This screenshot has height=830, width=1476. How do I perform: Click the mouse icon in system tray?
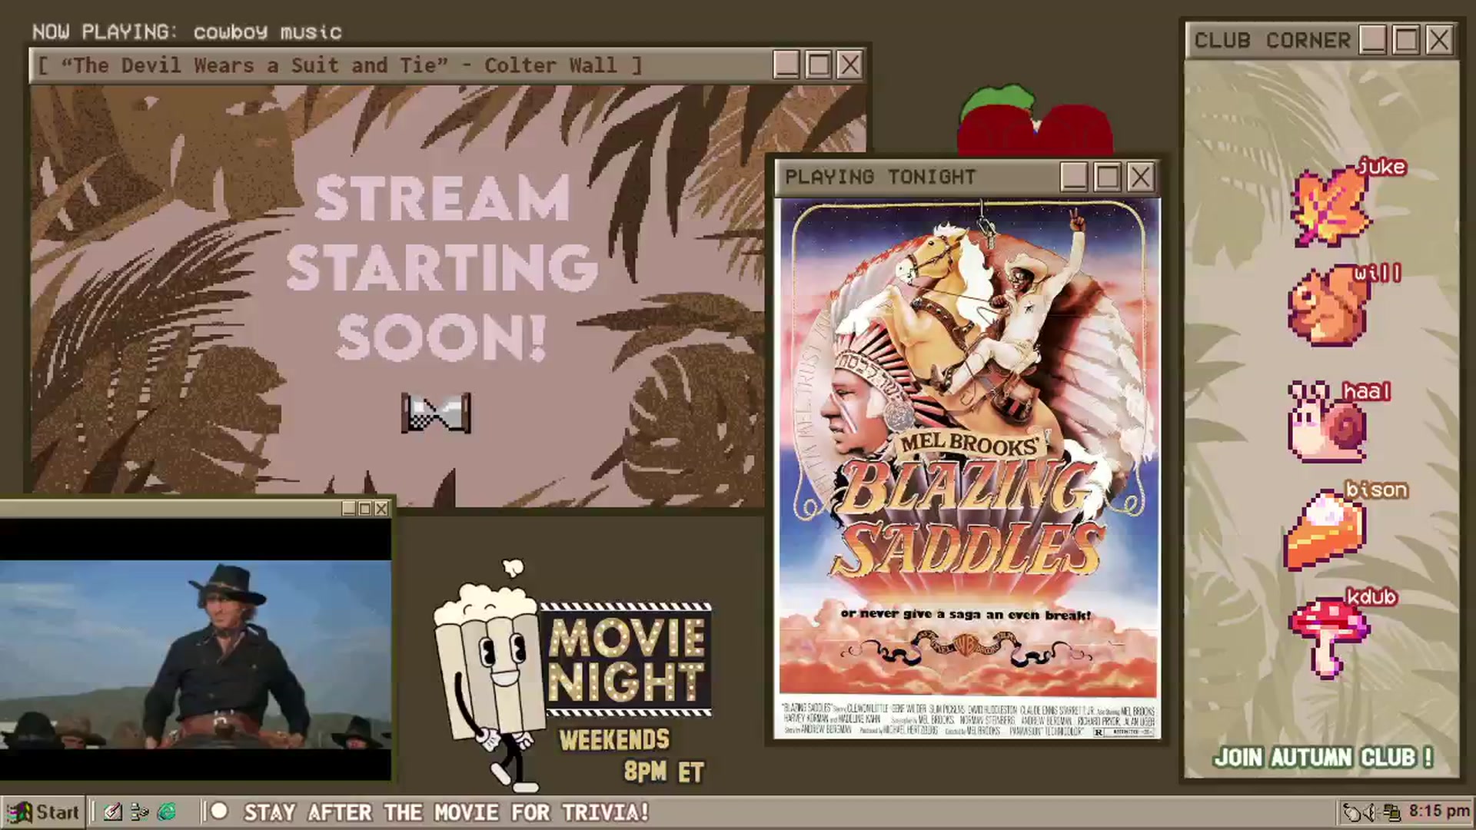(x=1351, y=812)
